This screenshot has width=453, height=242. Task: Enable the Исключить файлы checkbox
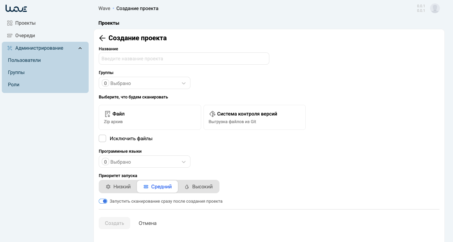[102, 138]
